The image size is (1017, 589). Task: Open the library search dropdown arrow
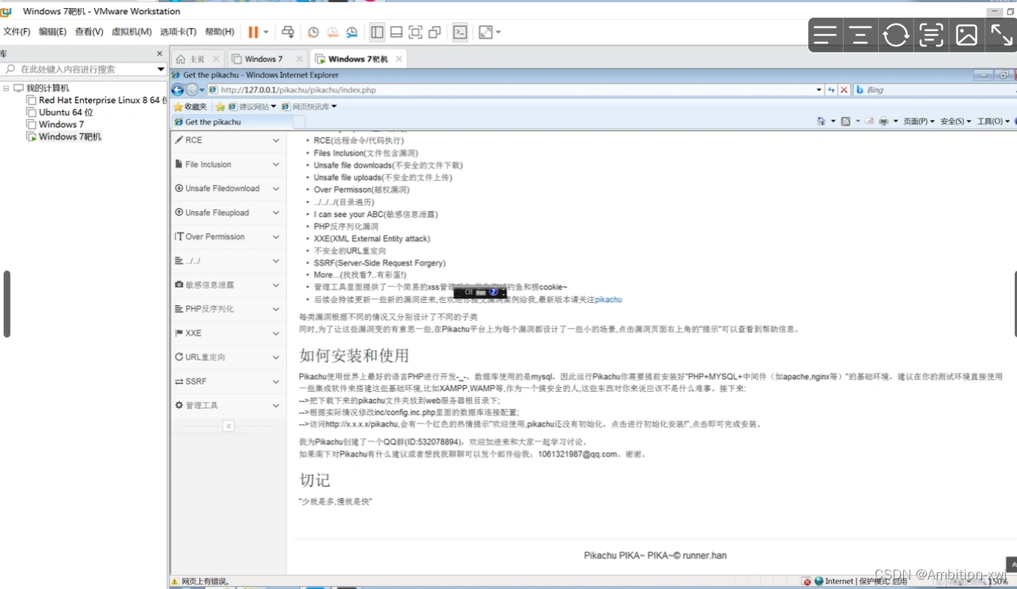point(161,69)
